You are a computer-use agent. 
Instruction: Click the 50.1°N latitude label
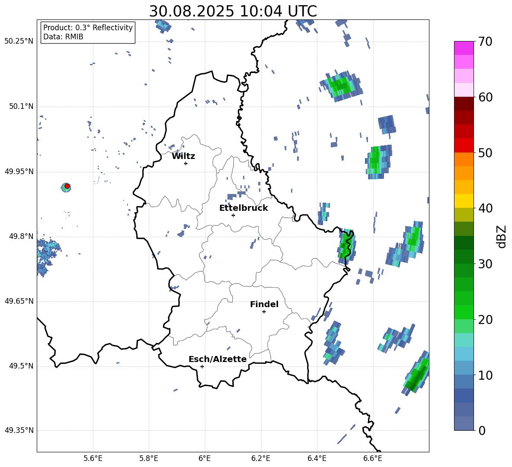tap(21, 106)
